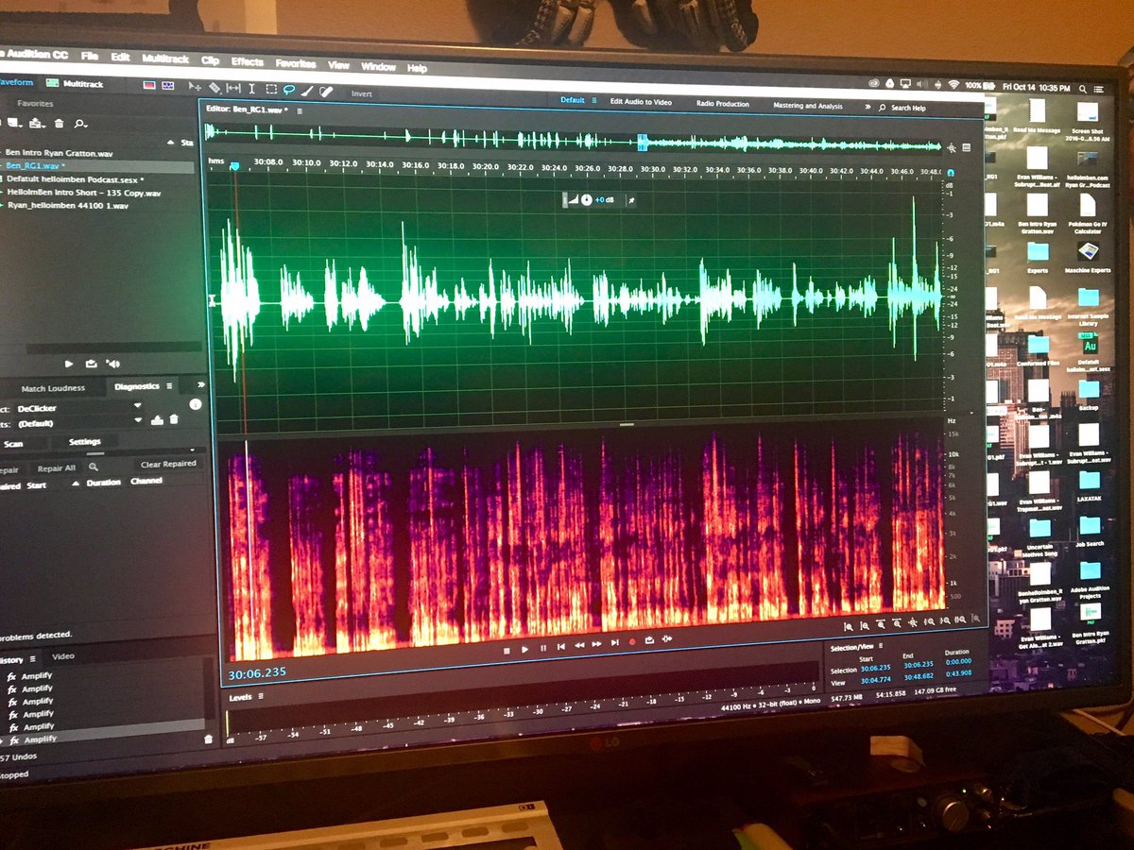Viewport: 1134px width, 850px height.
Task: Switch to Waveform view
Action: tap(16, 82)
